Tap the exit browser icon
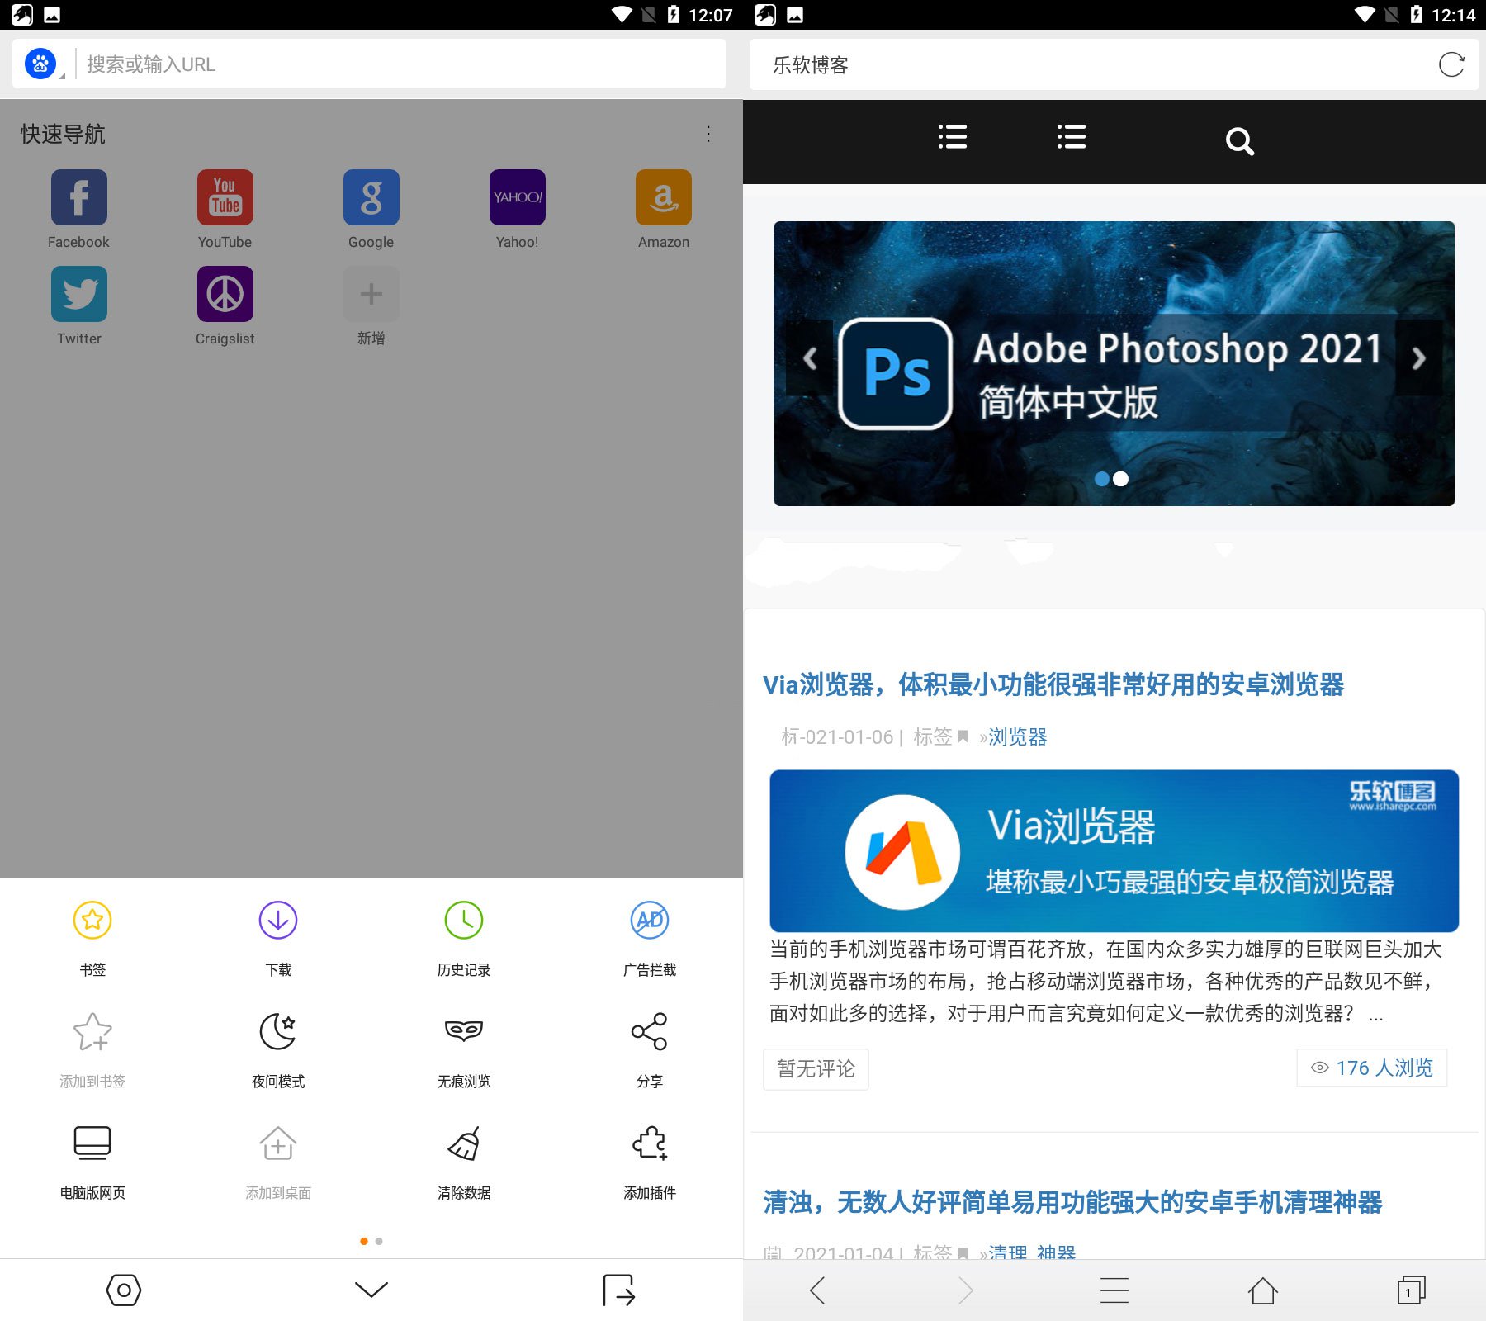The width and height of the screenshot is (1486, 1321). tap(619, 1290)
